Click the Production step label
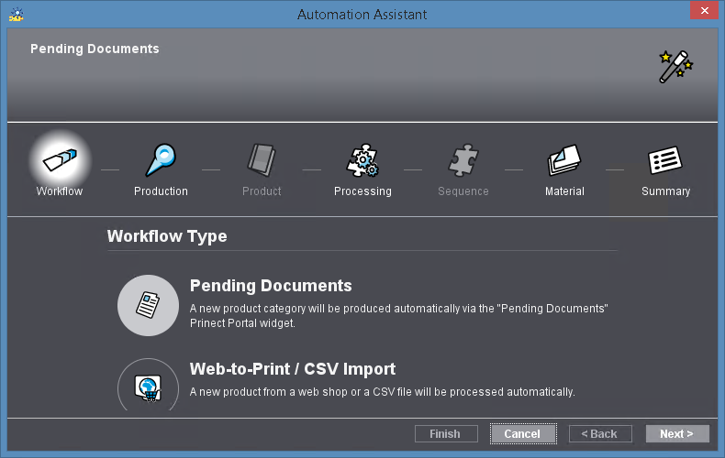 pyautogui.click(x=161, y=191)
